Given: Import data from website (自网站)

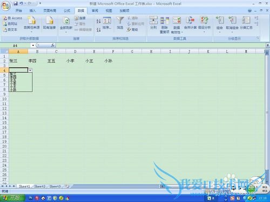Looking at the screenshot, I should click(10, 24).
